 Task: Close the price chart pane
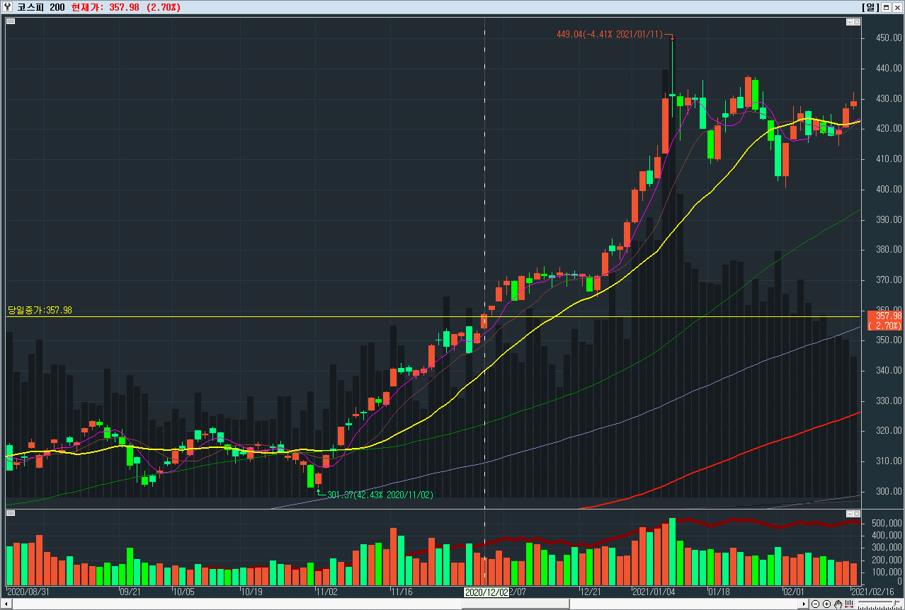857,22
